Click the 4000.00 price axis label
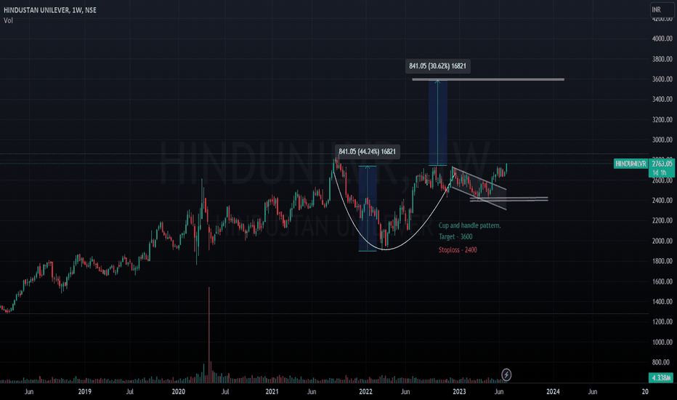The height and width of the screenshot is (400, 677). point(662,39)
